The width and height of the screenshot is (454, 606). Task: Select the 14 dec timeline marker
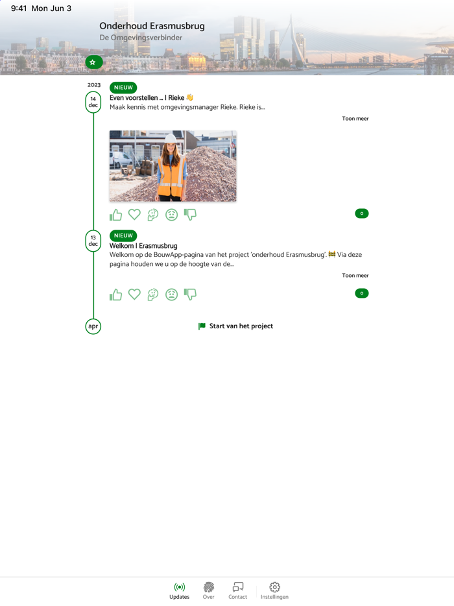click(x=93, y=102)
